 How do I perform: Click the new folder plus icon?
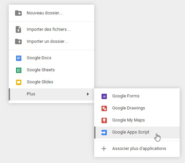pyautogui.click(x=18, y=13)
